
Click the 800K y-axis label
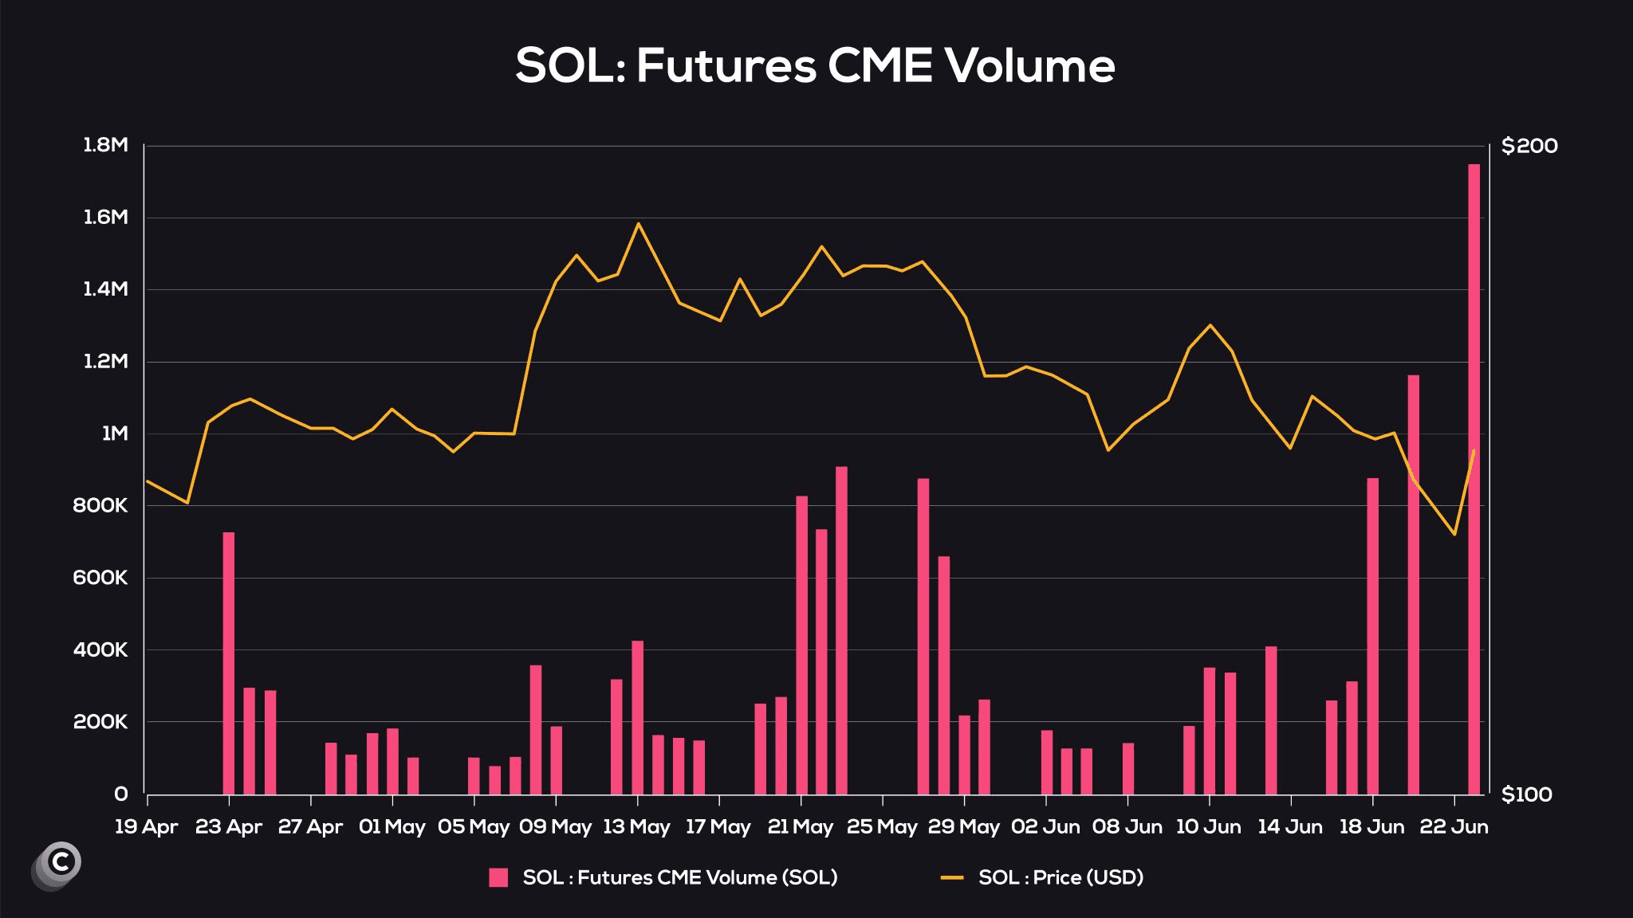[100, 505]
